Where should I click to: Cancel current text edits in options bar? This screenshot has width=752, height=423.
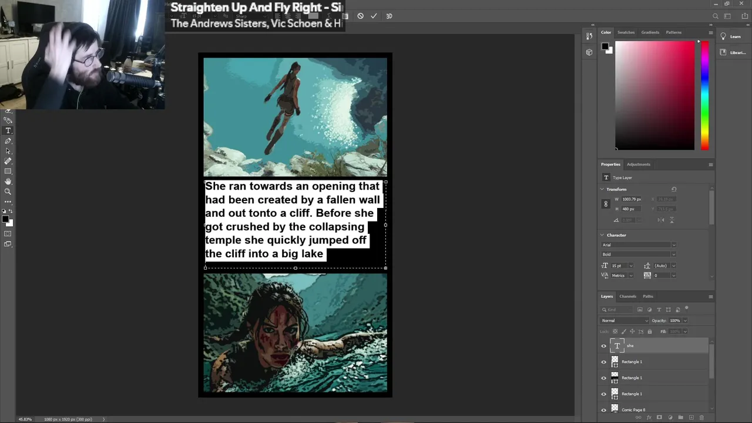(x=360, y=16)
